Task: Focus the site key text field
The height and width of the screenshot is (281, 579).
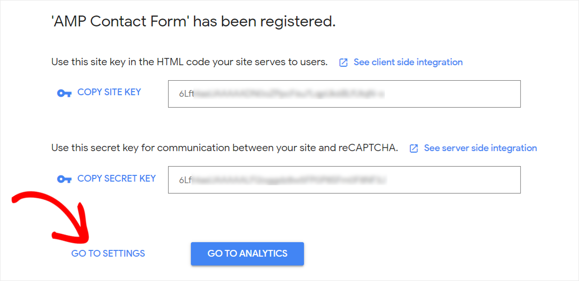Action: [x=344, y=94]
